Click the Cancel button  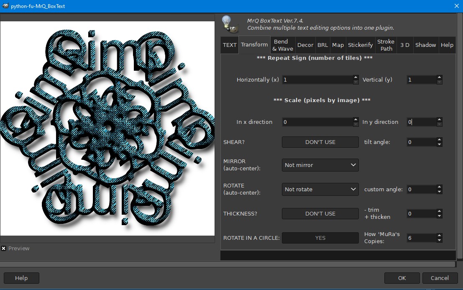point(440,278)
